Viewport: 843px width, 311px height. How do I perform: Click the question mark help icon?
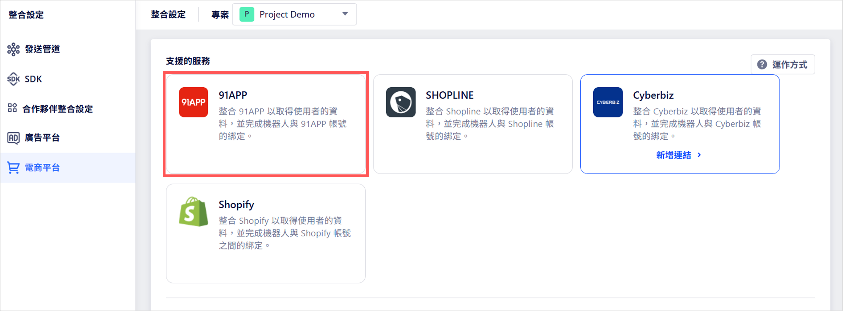click(x=762, y=64)
